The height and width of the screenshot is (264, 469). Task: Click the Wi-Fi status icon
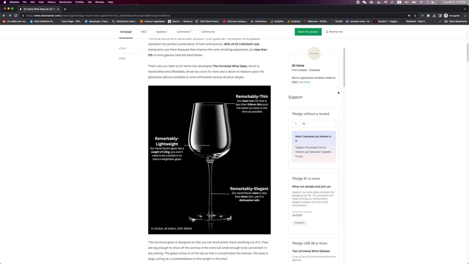pos(421,2)
